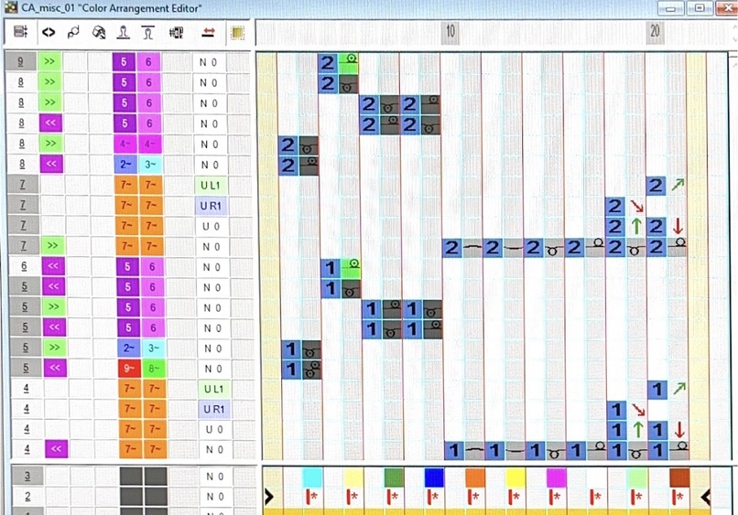This screenshot has height=515, width=738.
Task: Select the column 20 header marker
Action: [x=655, y=32]
